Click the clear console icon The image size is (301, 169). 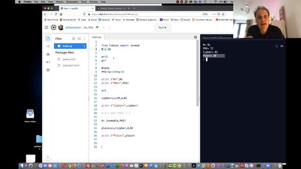[x=282, y=46]
